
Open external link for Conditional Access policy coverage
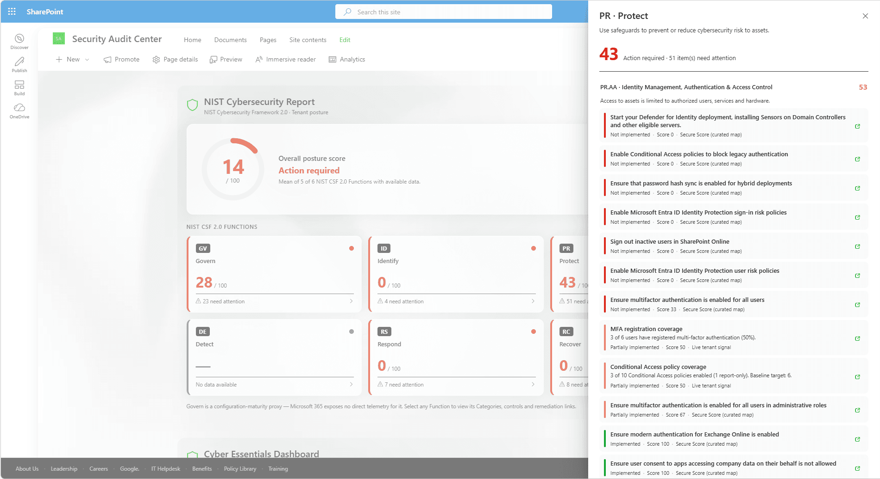point(858,377)
